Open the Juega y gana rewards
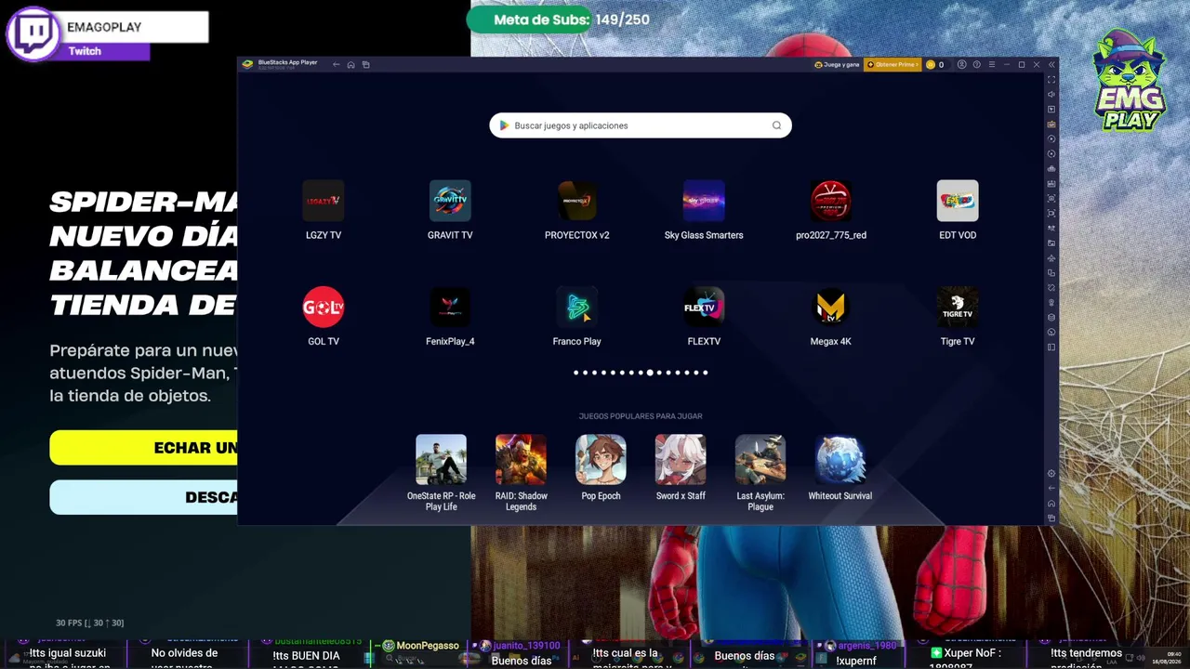Image resolution: width=1190 pixels, height=669 pixels. 837,65
